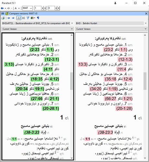The image size is (149, 162).
Task: Decrease verse with the left stepper arrow
Action: pos(56,8)
